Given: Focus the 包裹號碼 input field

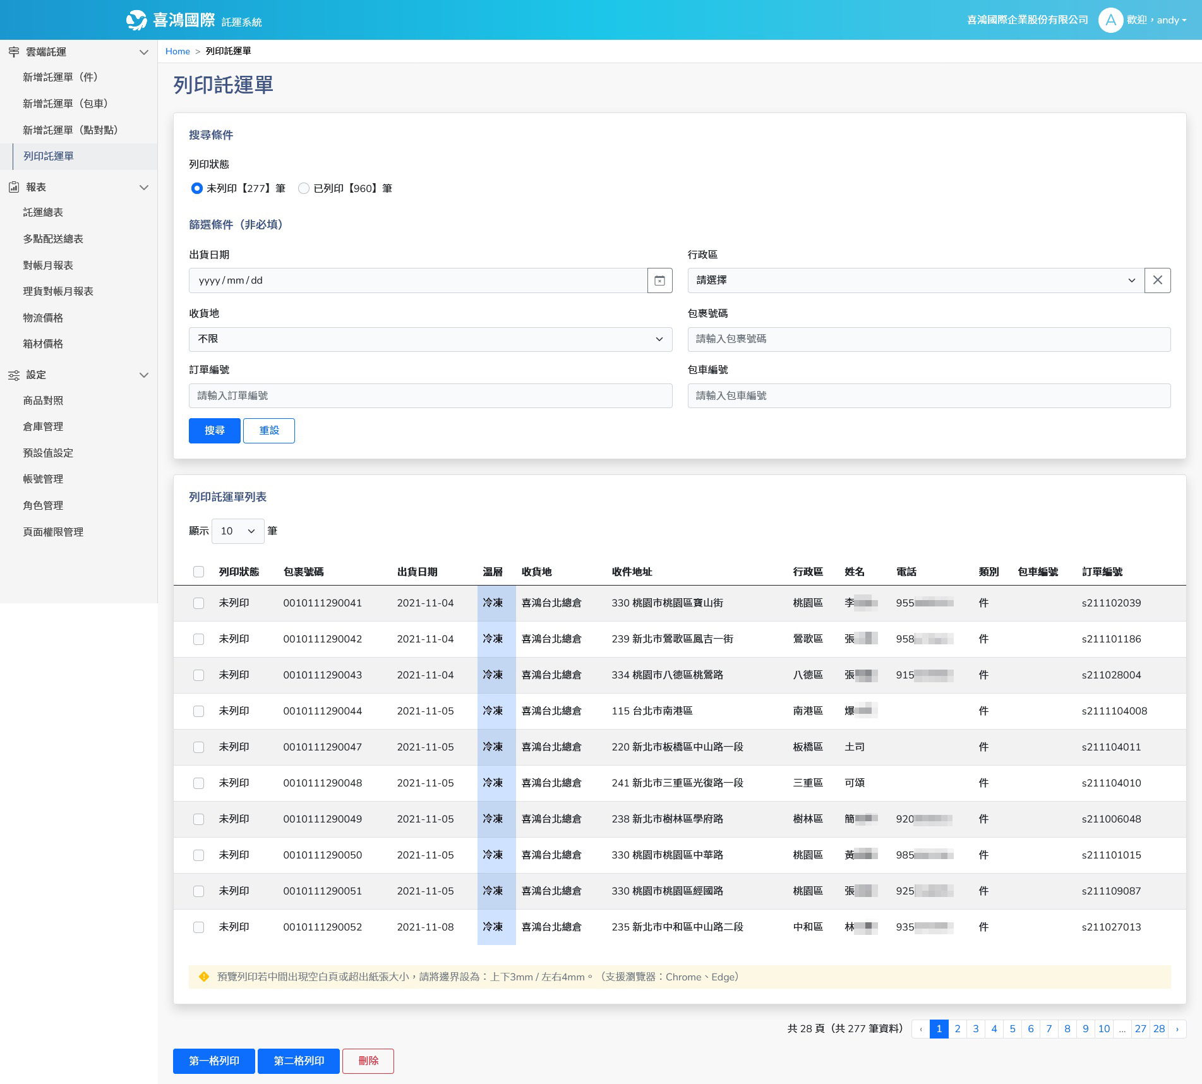Looking at the screenshot, I should 929,339.
